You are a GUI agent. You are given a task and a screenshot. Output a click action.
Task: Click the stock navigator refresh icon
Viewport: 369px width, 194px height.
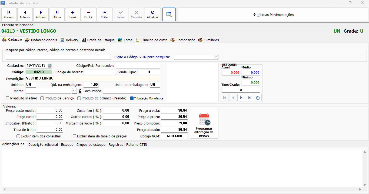point(258,98)
